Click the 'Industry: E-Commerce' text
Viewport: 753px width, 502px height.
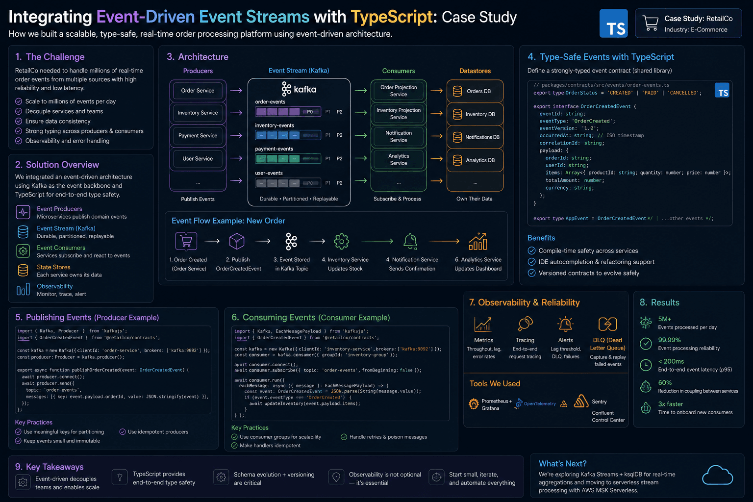click(x=696, y=29)
